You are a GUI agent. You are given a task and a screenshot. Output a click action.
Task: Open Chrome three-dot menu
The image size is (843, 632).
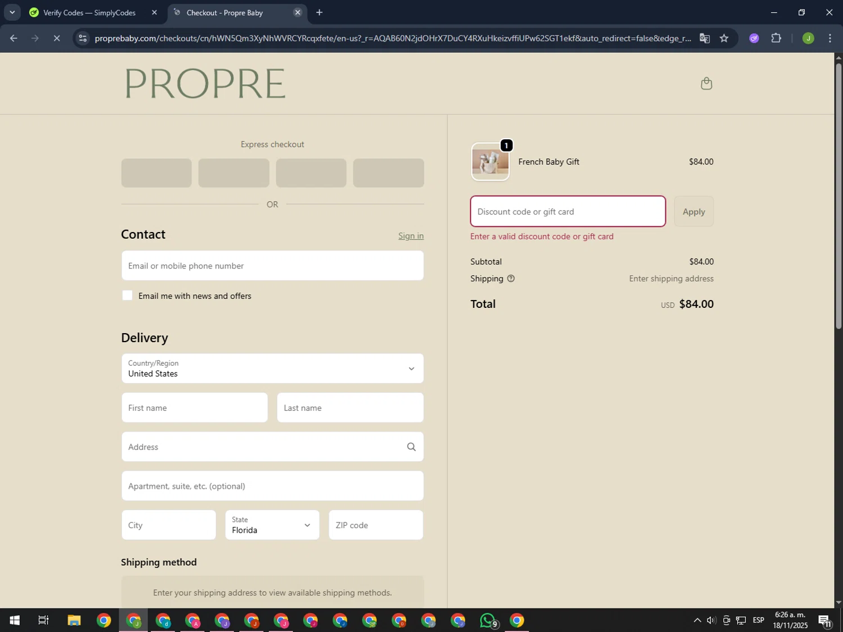pyautogui.click(x=830, y=38)
